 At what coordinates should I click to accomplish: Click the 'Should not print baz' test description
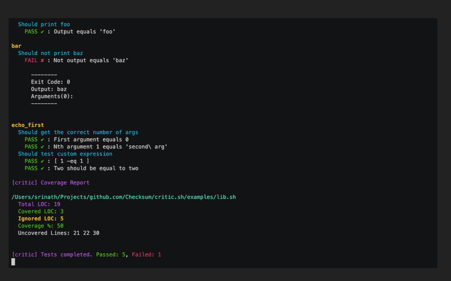[x=51, y=53]
